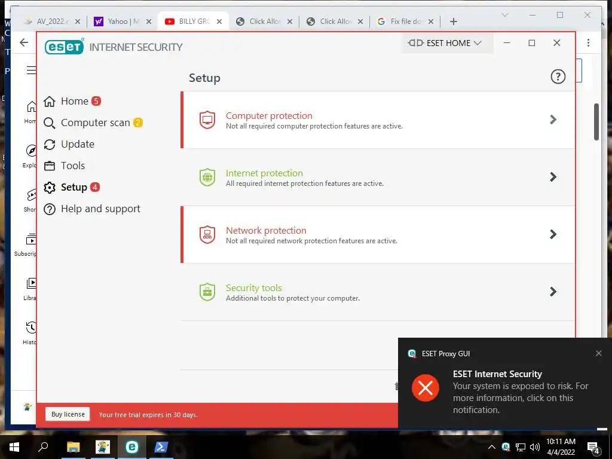Open the Tools section
612x459 pixels.
point(64,166)
